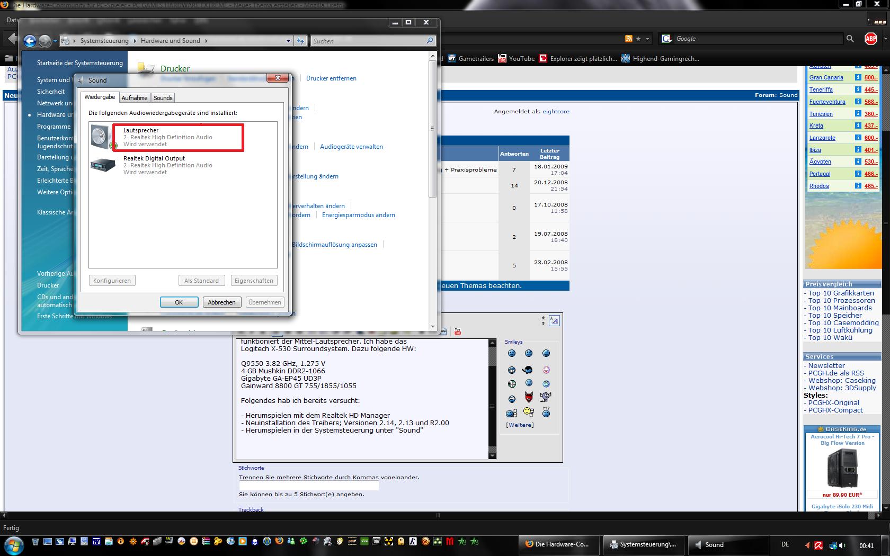Open the Drucker entfernen link
The width and height of the screenshot is (890, 556).
331,78
